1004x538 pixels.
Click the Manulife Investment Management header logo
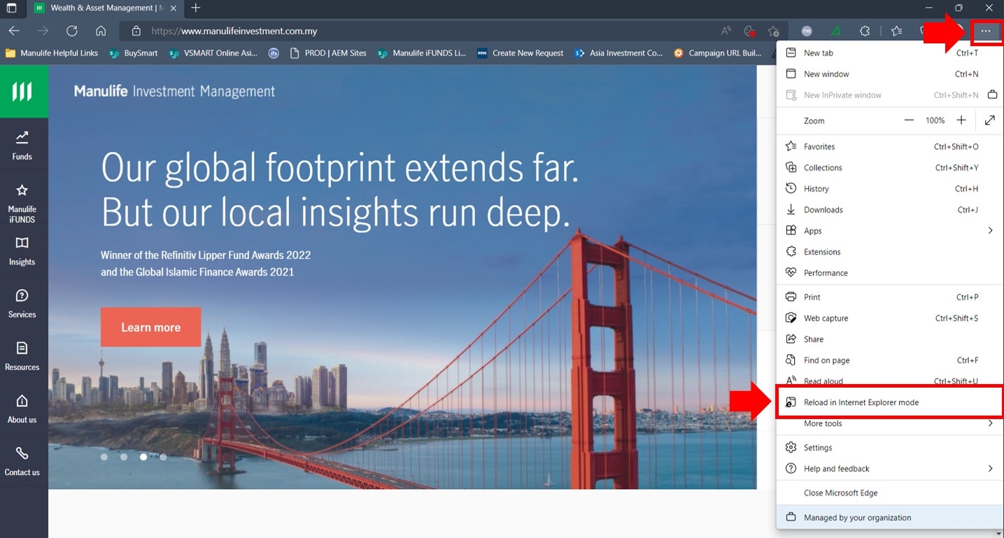174,92
